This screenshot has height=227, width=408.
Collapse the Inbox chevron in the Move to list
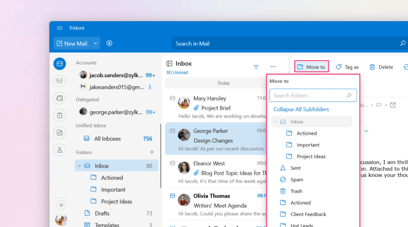pyautogui.click(x=276, y=122)
